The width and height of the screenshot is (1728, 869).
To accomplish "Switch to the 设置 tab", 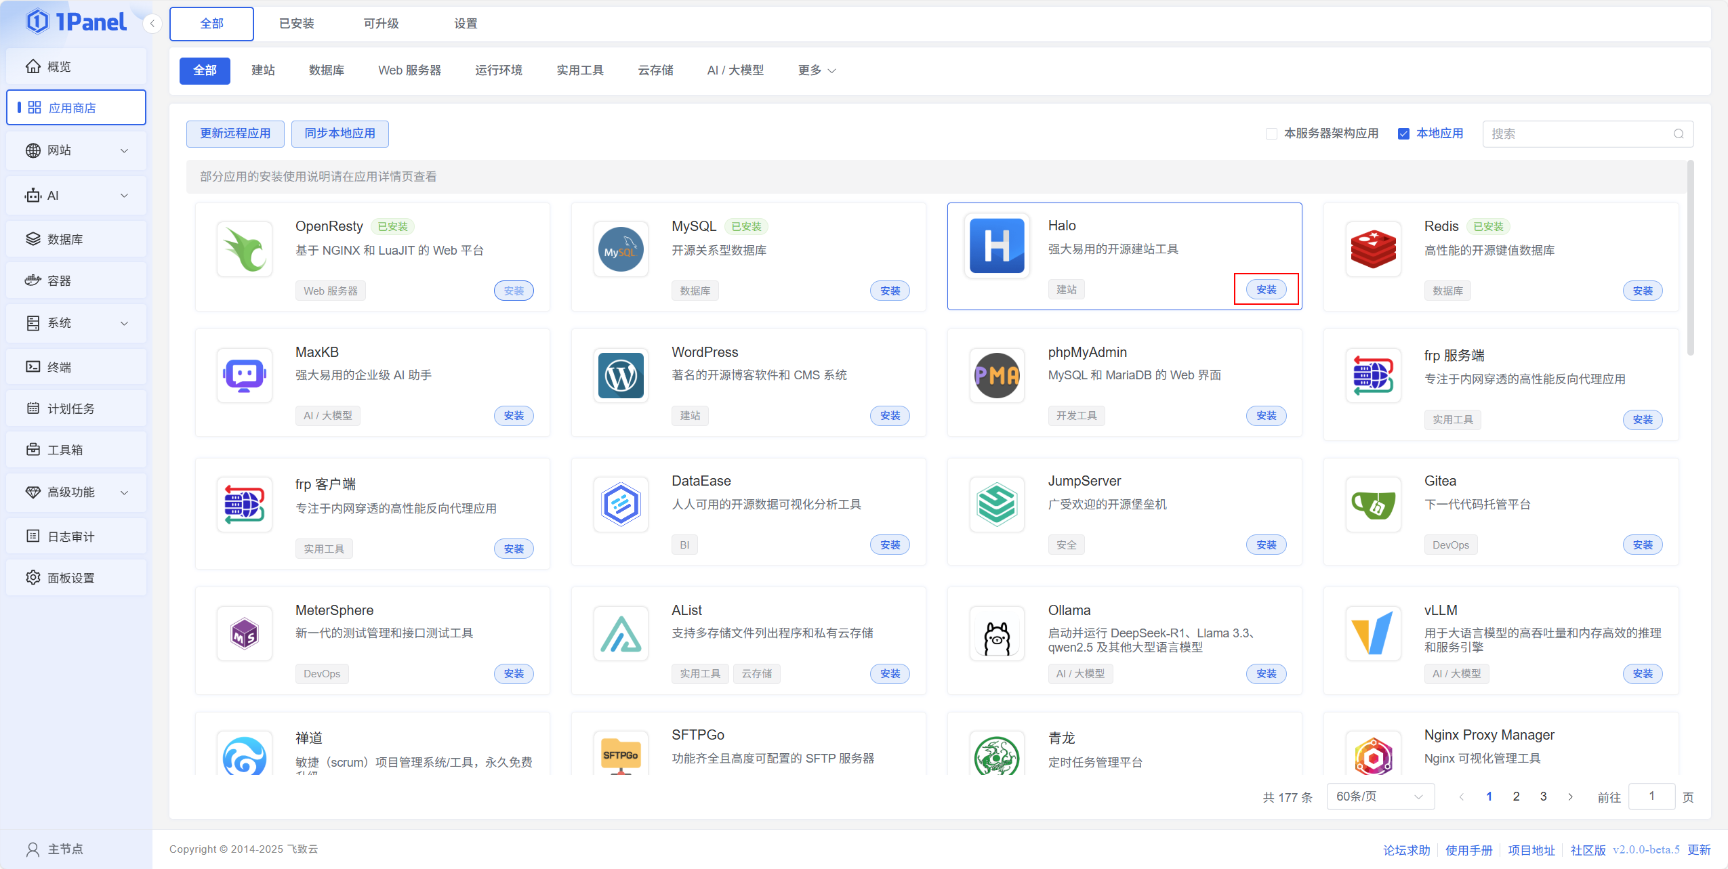I will 466,24.
